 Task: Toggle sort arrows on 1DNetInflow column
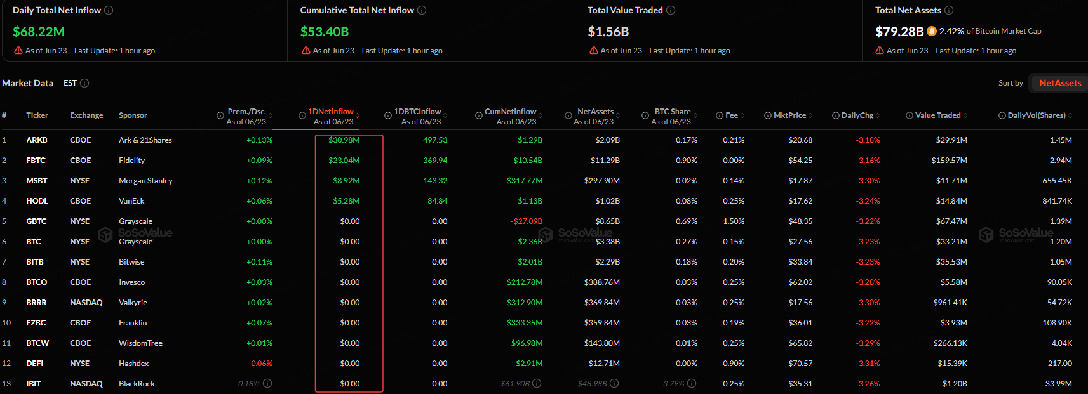point(358,115)
